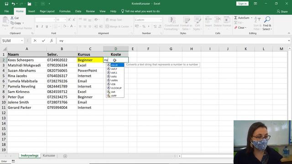Open Sort & Filter

[x=257, y=23]
